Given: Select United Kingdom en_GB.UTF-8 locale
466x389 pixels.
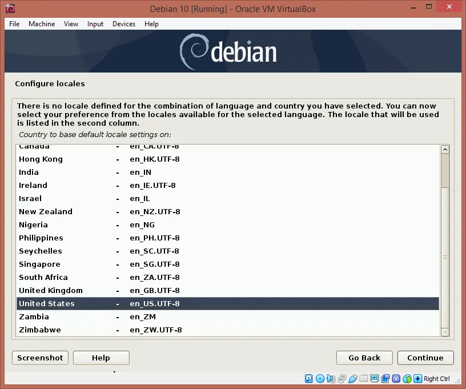Looking at the screenshot, I should pyautogui.click(x=228, y=290).
